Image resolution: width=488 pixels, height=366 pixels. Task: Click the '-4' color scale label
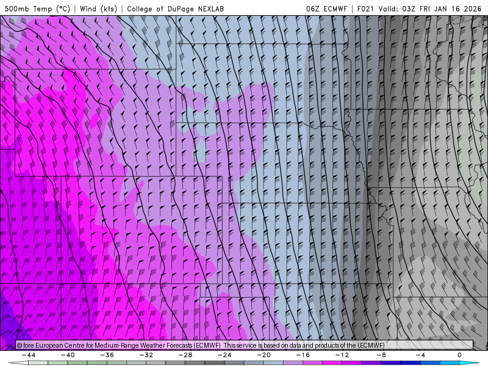[x=421, y=355]
